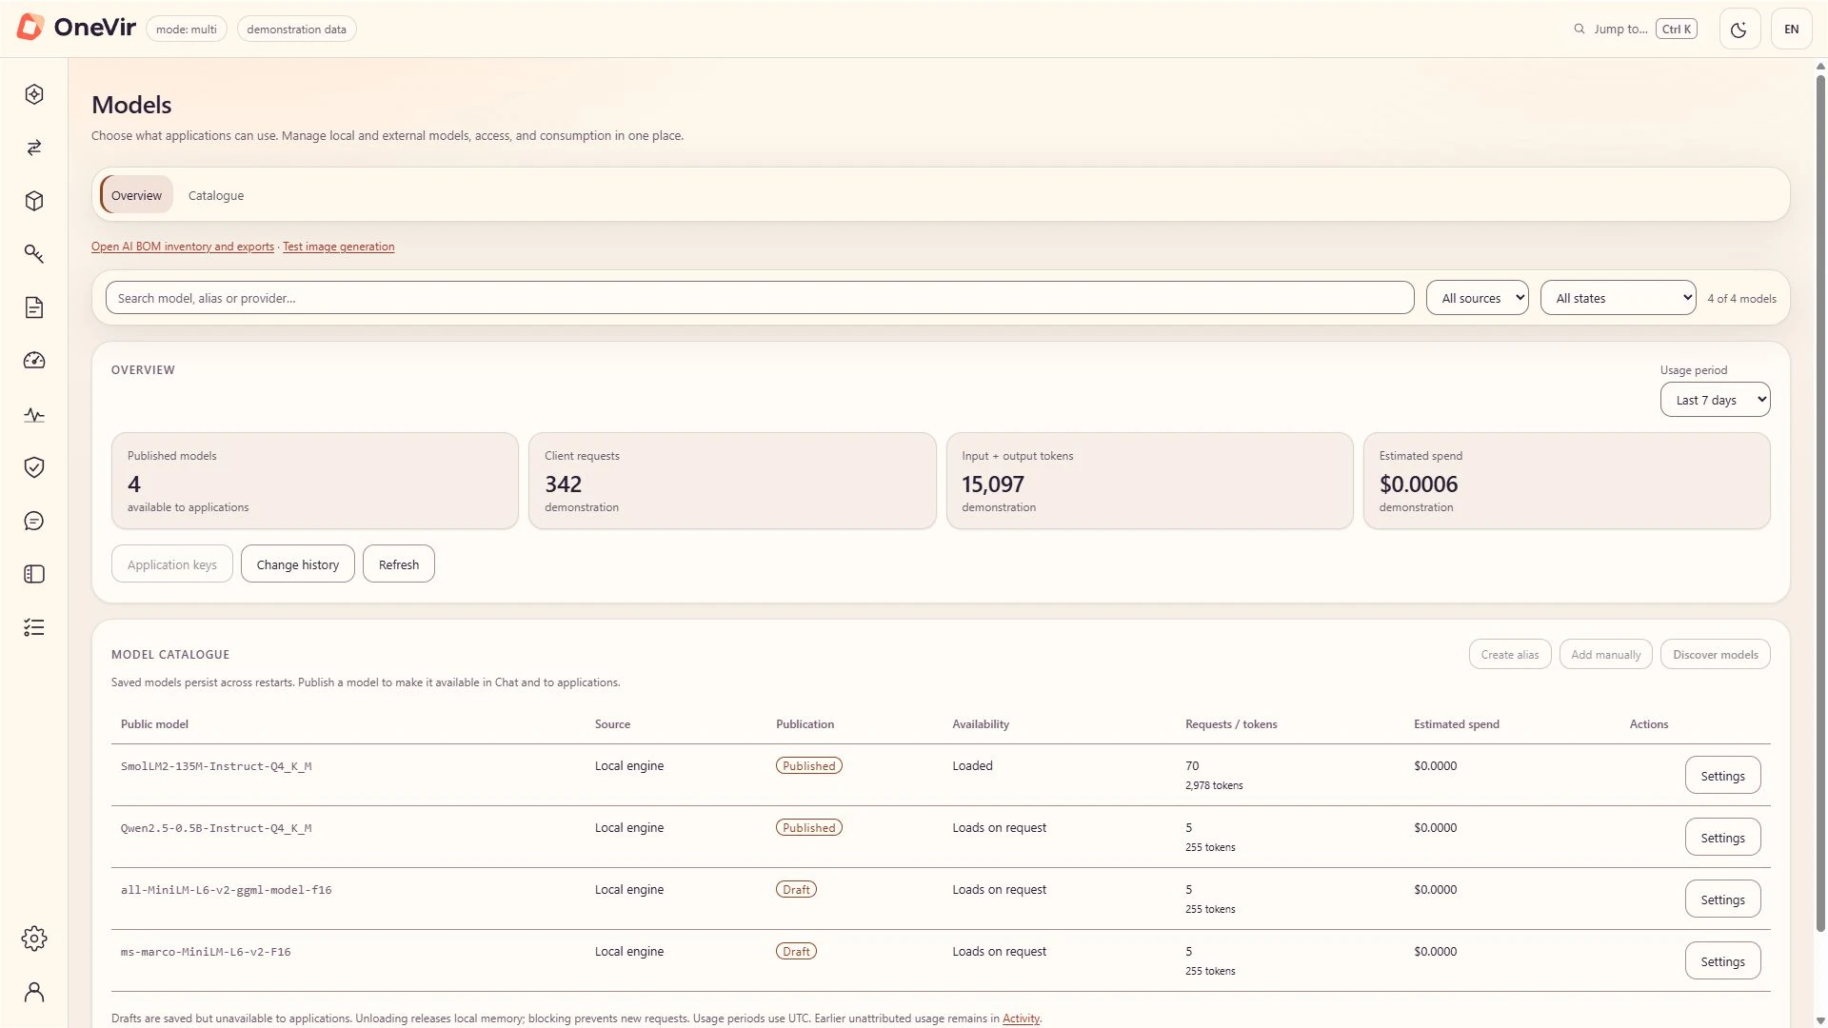Open the key sidebar icon

34,254
